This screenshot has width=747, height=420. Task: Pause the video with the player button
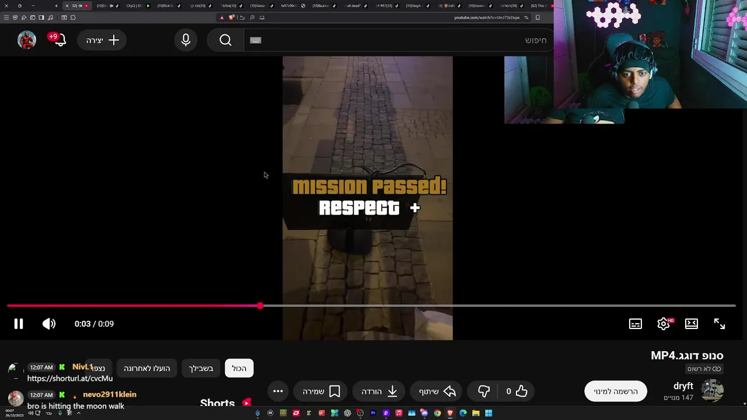[x=19, y=324]
